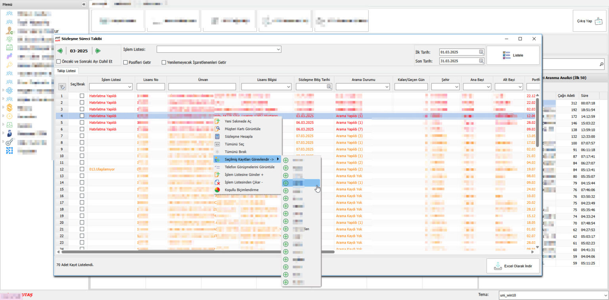Screen dimensions: 609x300
Task: Click the horizontal scrollbar of the grid
Action: tap(198, 252)
